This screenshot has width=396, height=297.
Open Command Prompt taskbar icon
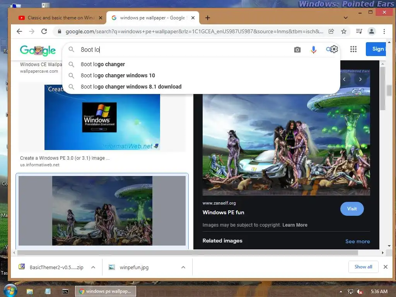click(65, 292)
